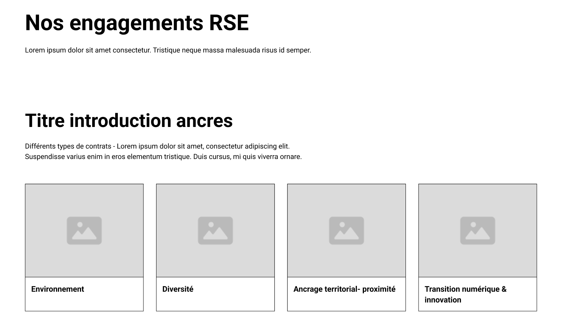Click the 'Nos engagements RSE' page heading
This screenshot has height=317, width=562.
(x=137, y=23)
